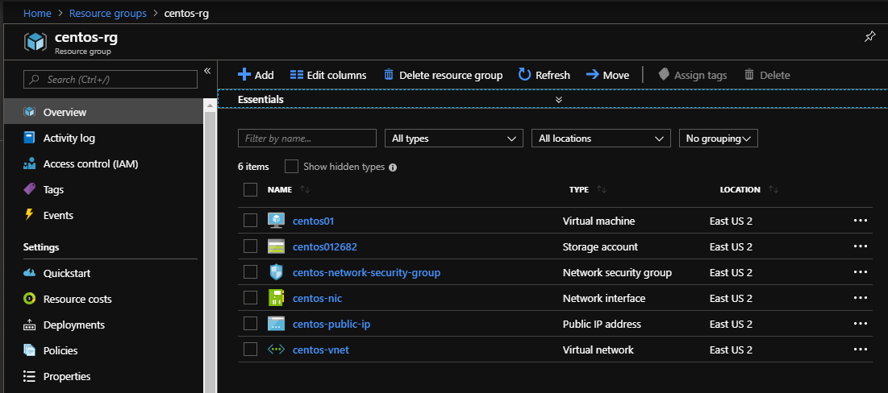Open Overview in the sidebar menu
The width and height of the screenshot is (888, 393).
(103, 112)
